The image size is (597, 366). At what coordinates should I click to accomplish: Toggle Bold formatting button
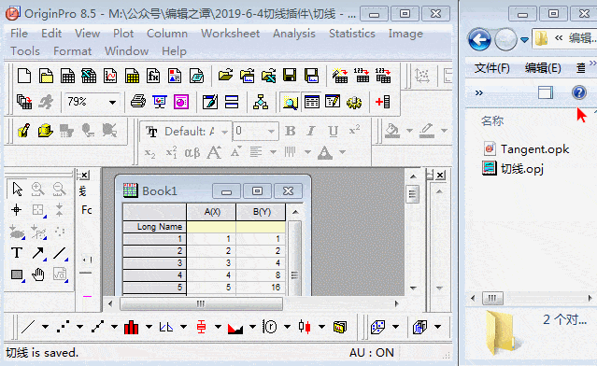[x=291, y=132]
